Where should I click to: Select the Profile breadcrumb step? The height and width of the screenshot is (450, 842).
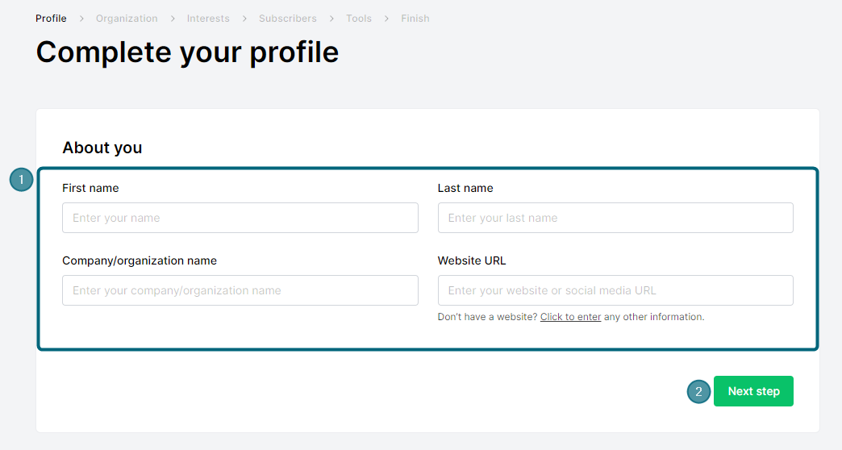click(x=51, y=19)
